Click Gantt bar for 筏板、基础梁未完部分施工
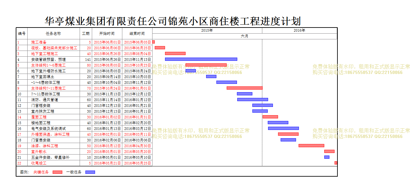Screen dimensions: 410x192 tap(160, 48)
